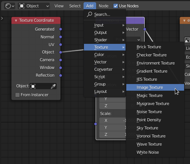Collapse the Texture Coordinate node triangle
190x164 pixels.
pos(16,21)
